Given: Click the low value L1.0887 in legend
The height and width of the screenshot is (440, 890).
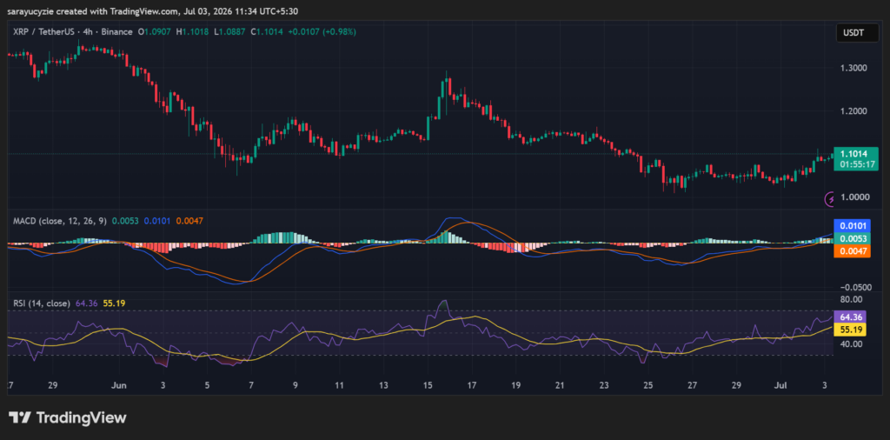Looking at the screenshot, I should click(229, 32).
